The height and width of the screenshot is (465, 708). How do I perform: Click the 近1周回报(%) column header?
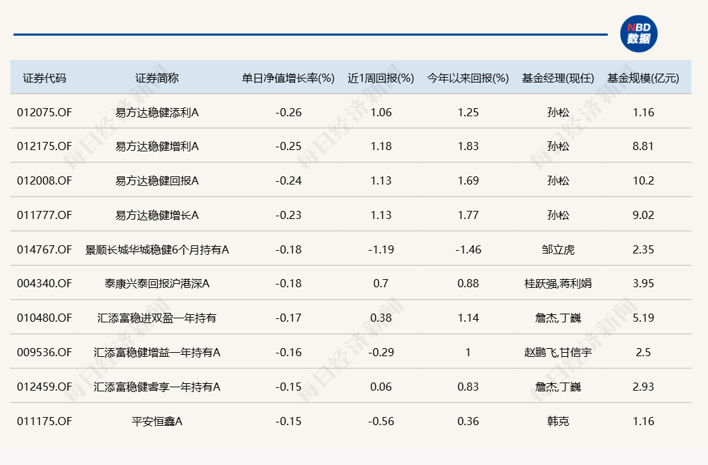381,78
